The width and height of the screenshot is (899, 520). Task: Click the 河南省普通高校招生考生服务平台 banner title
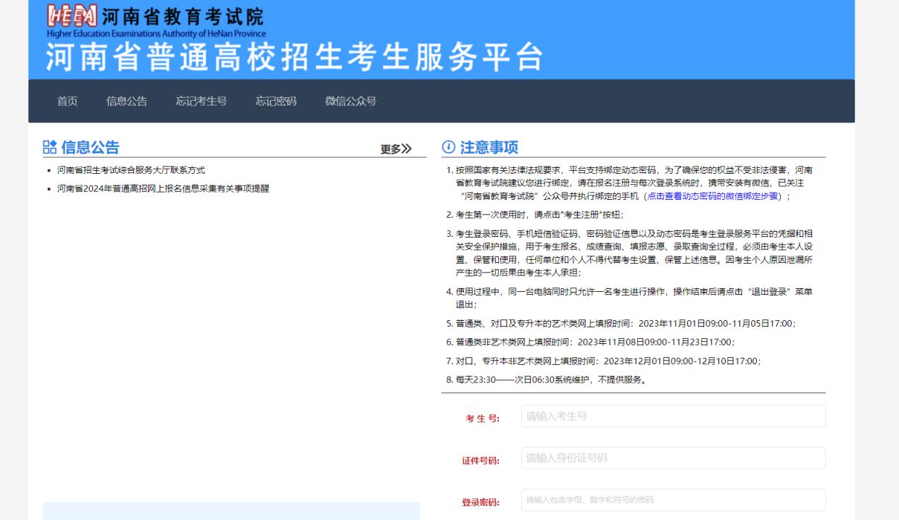(x=295, y=58)
